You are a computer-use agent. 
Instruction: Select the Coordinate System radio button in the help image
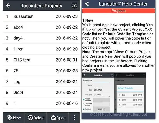[x=84, y=104]
